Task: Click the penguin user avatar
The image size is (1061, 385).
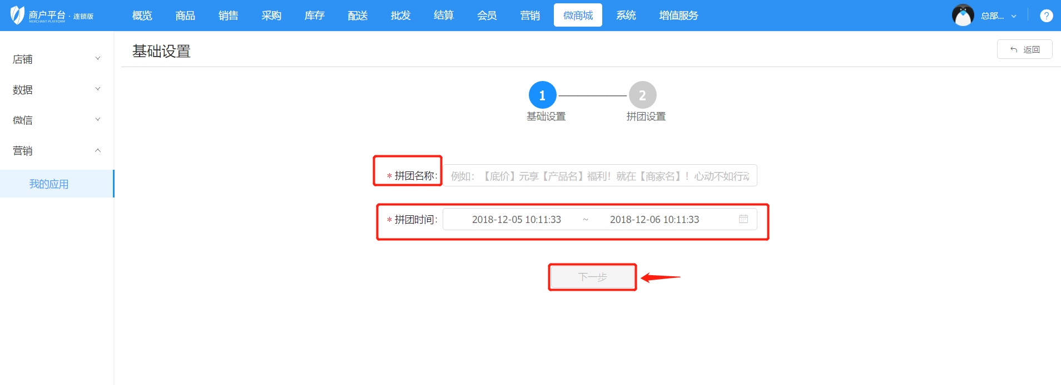Action: click(963, 16)
